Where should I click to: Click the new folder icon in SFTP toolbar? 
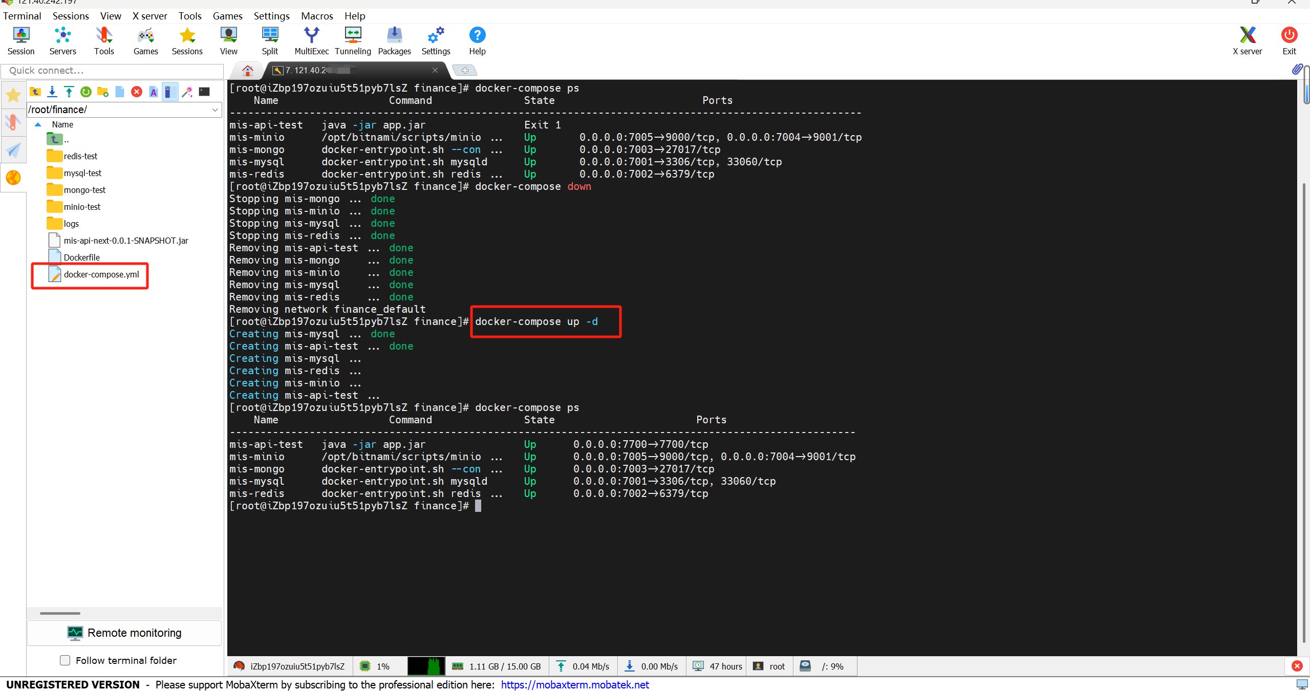[x=103, y=92]
